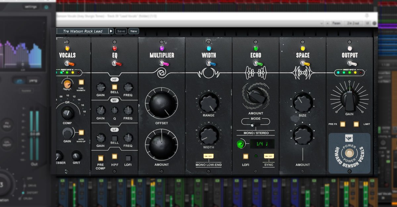The image size is (397, 207).
Task: Click the Multiplier OFFSET knob
Action: [x=161, y=103]
